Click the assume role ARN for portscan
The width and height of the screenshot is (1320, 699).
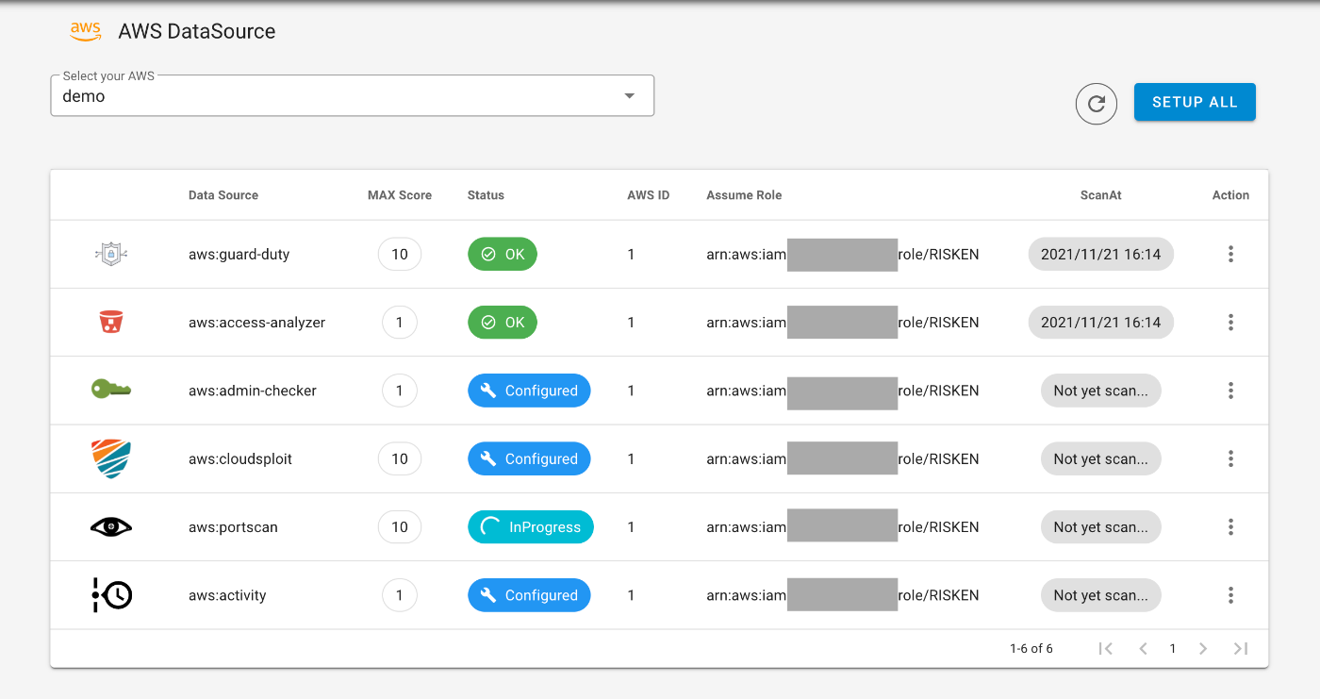click(843, 527)
